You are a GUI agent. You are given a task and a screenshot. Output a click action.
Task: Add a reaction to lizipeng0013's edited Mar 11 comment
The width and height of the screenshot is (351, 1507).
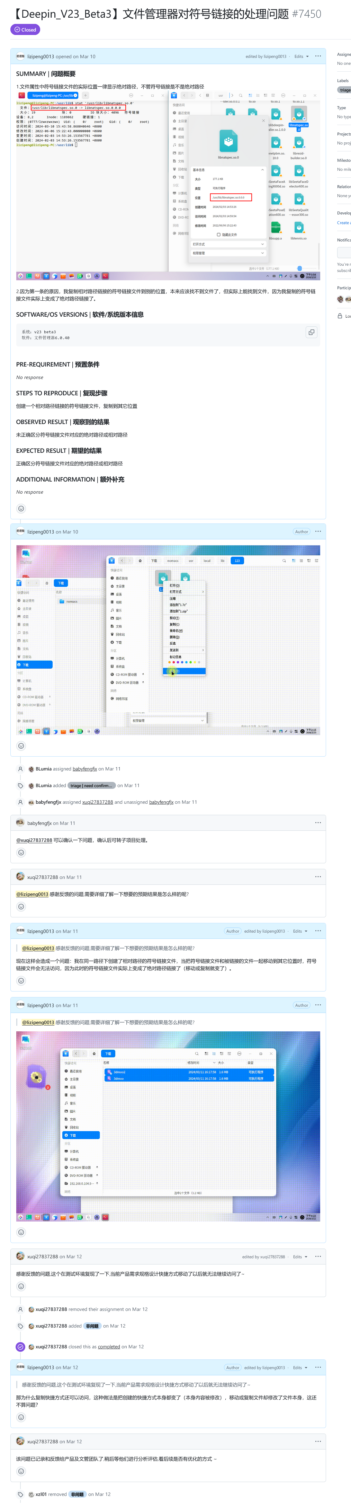(21, 981)
